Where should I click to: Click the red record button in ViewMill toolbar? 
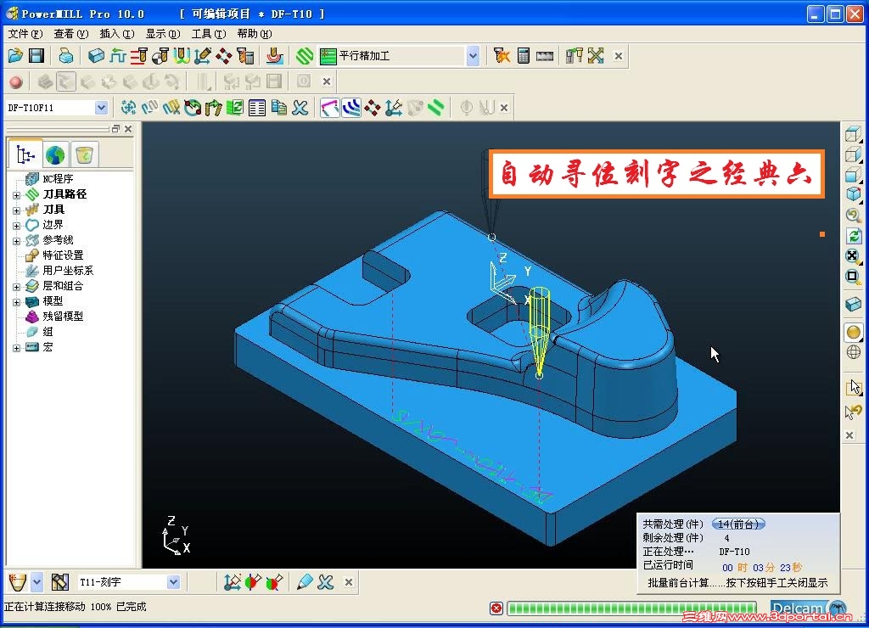16,82
